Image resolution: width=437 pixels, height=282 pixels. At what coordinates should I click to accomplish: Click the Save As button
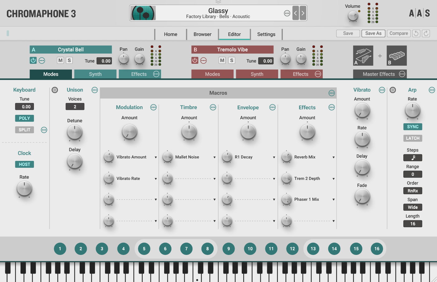coord(373,33)
